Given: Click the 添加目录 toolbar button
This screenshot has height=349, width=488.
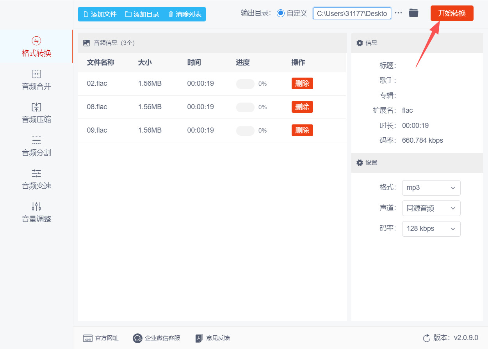Looking at the screenshot, I should [x=142, y=14].
